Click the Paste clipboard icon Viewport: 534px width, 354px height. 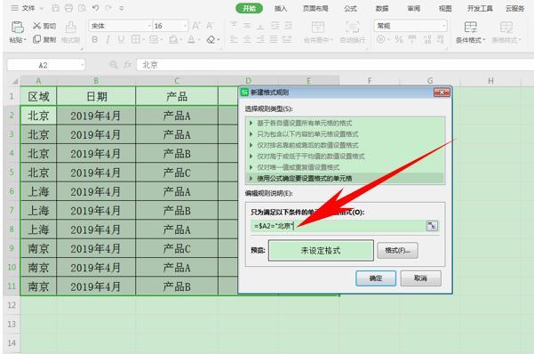18,27
